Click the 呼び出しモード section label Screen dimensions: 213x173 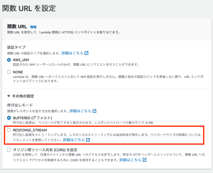20,105
